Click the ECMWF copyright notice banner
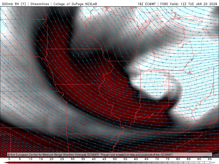This screenshot has width=219, height=164. 110,155
